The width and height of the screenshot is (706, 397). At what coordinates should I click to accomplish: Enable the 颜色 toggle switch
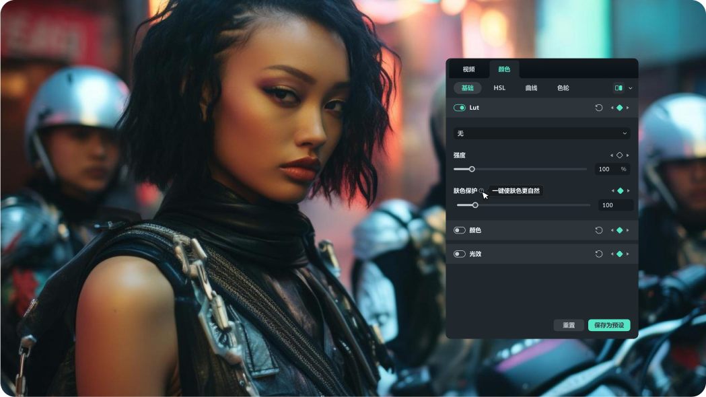click(459, 230)
